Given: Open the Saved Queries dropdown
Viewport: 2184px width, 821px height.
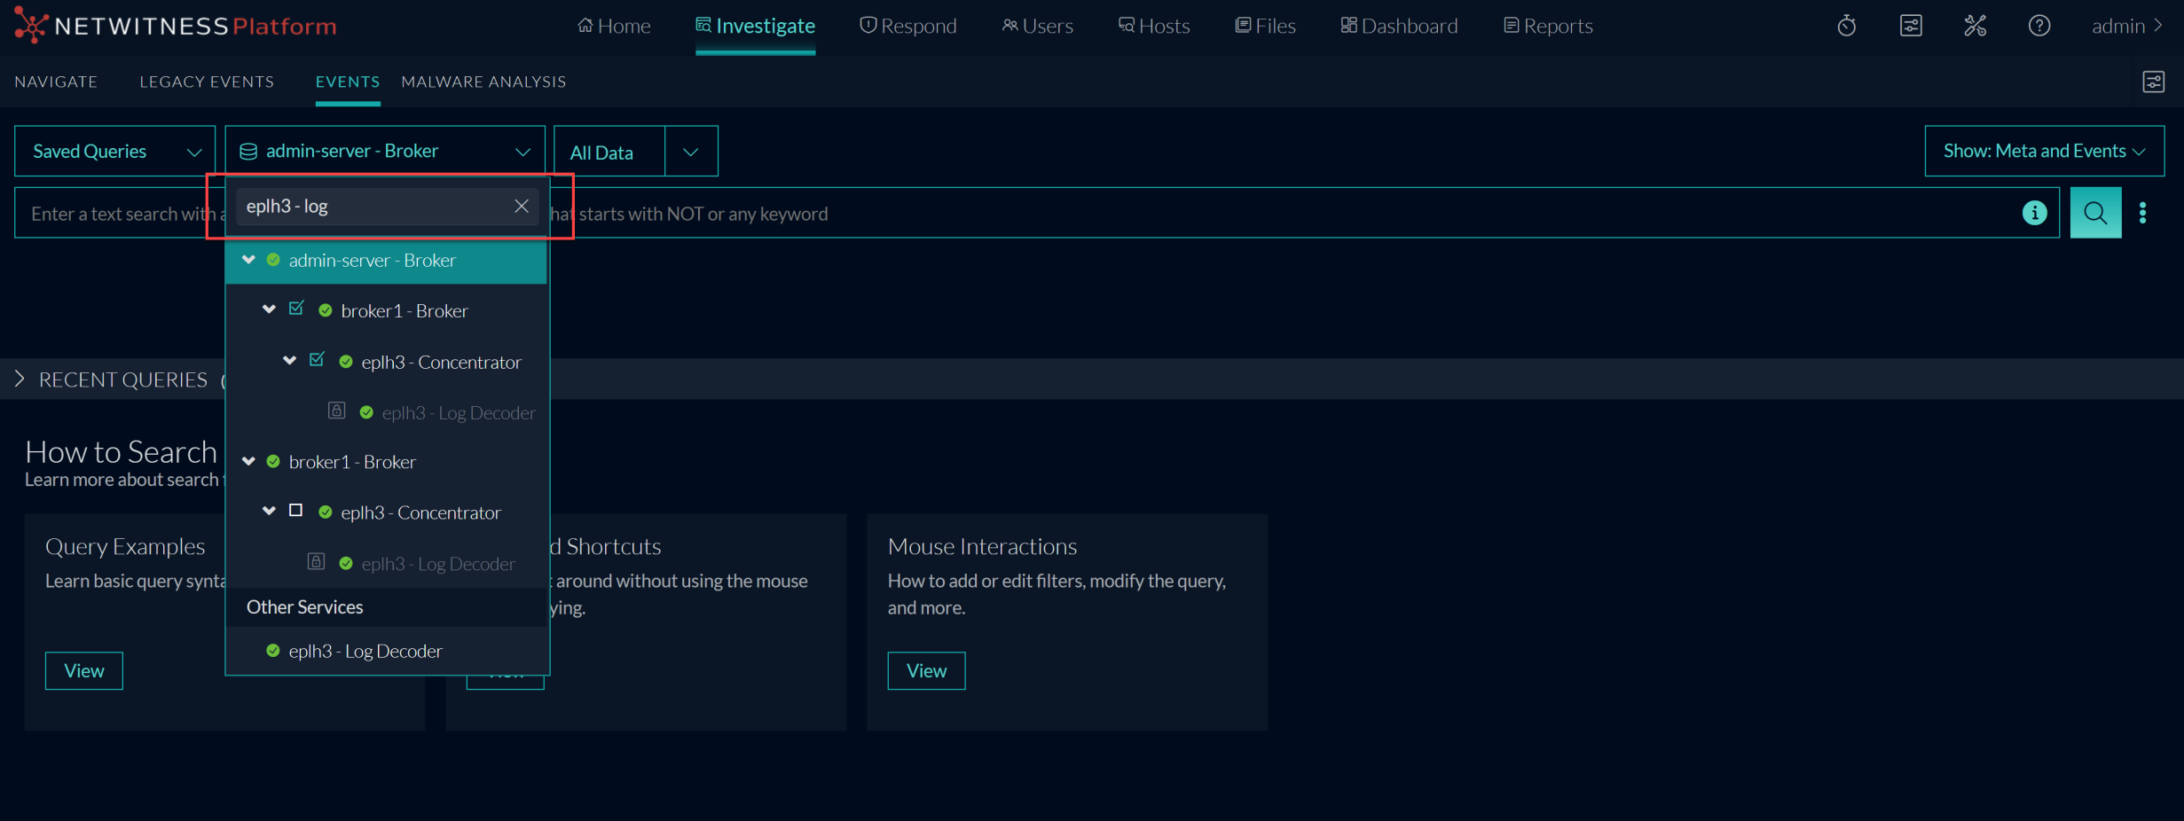Looking at the screenshot, I should pyautogui.click(x=114, y=152).
